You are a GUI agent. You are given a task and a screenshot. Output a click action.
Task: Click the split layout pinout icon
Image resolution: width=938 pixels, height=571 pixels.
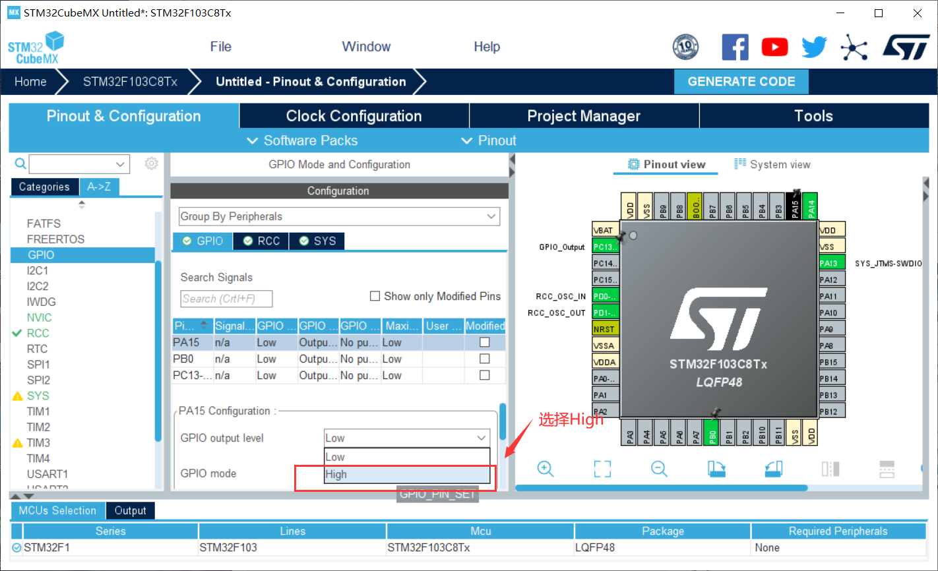click(x=887, y=469)
